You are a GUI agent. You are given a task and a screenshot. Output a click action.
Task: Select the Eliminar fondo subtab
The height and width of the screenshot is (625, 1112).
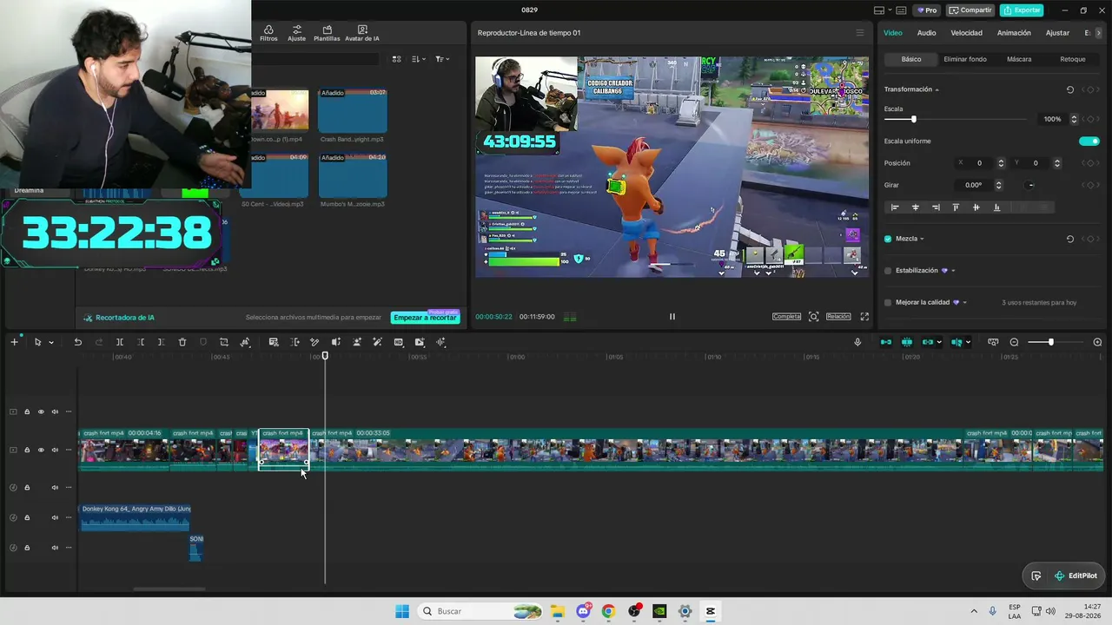tap(965, 59)
